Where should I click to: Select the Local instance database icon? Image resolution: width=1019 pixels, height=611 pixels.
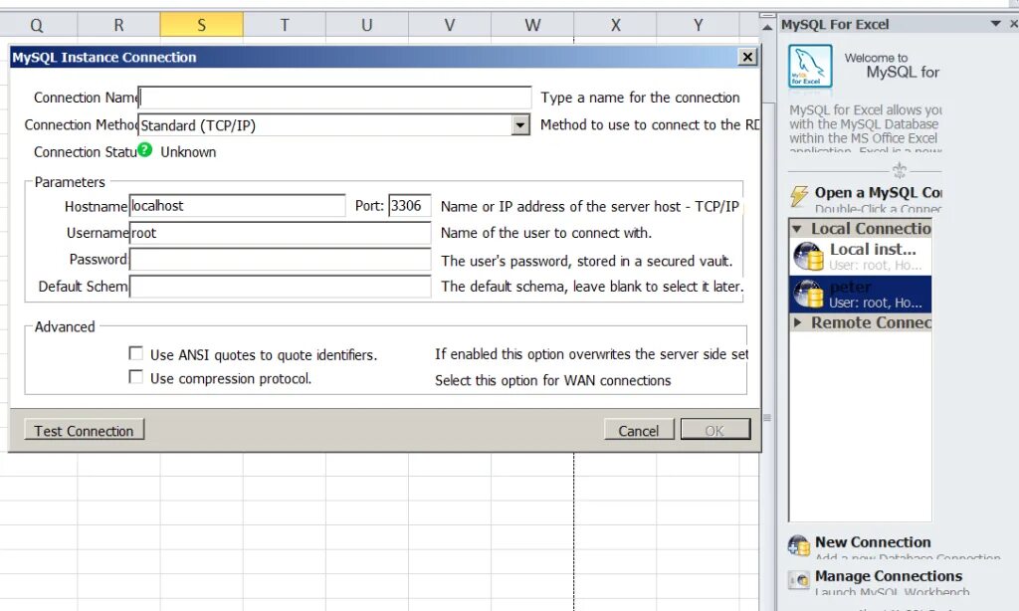click(x=808, y=256)
